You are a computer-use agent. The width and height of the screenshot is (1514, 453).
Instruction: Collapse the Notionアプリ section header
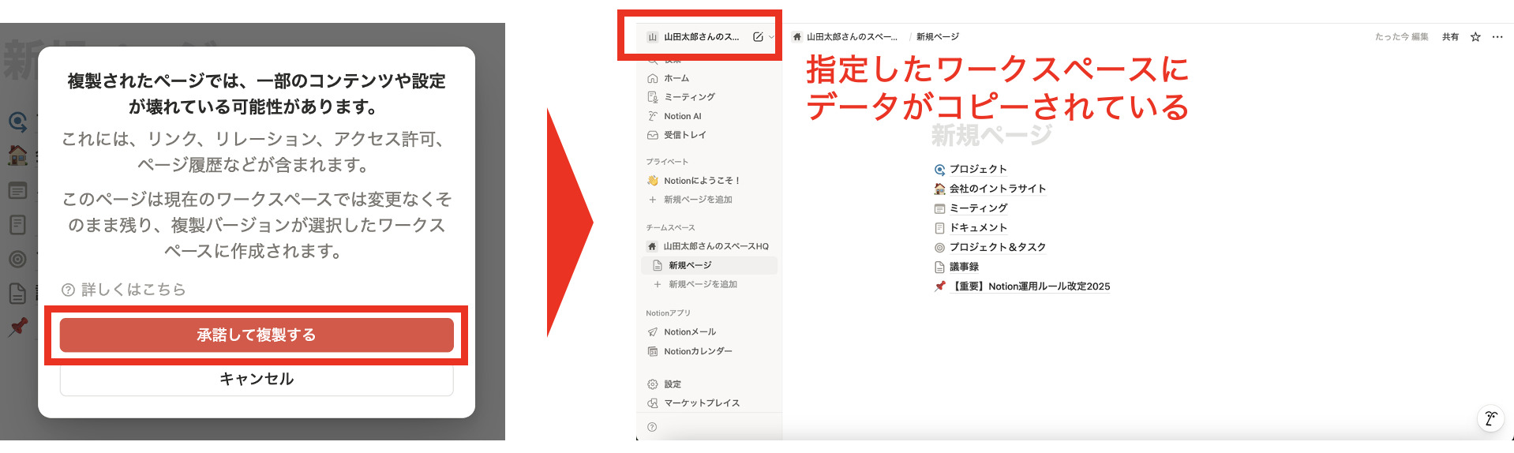pos(668,313)
